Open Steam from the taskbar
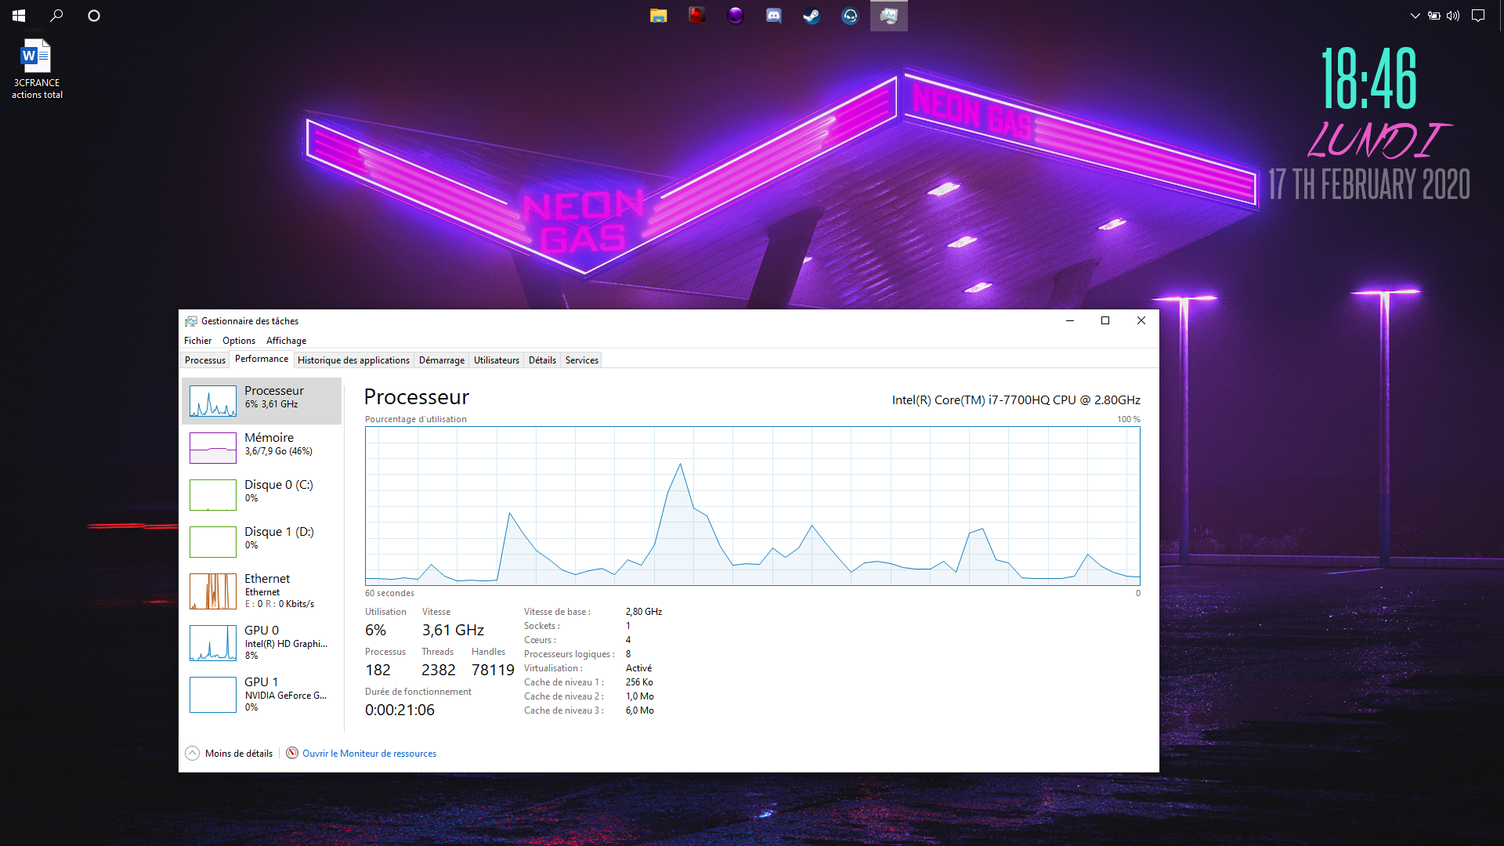Viewport: 1504px width, 846px height. click(812, 16)
